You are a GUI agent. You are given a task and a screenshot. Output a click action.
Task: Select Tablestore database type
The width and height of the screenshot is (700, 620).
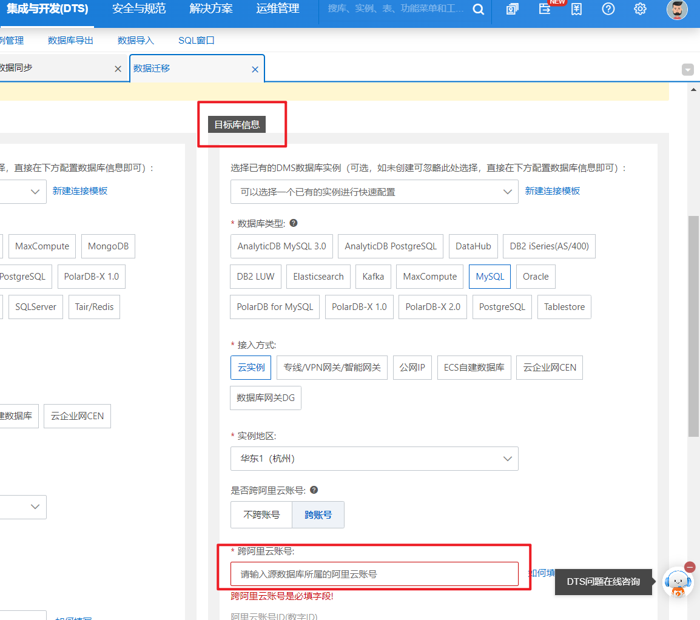564,307
